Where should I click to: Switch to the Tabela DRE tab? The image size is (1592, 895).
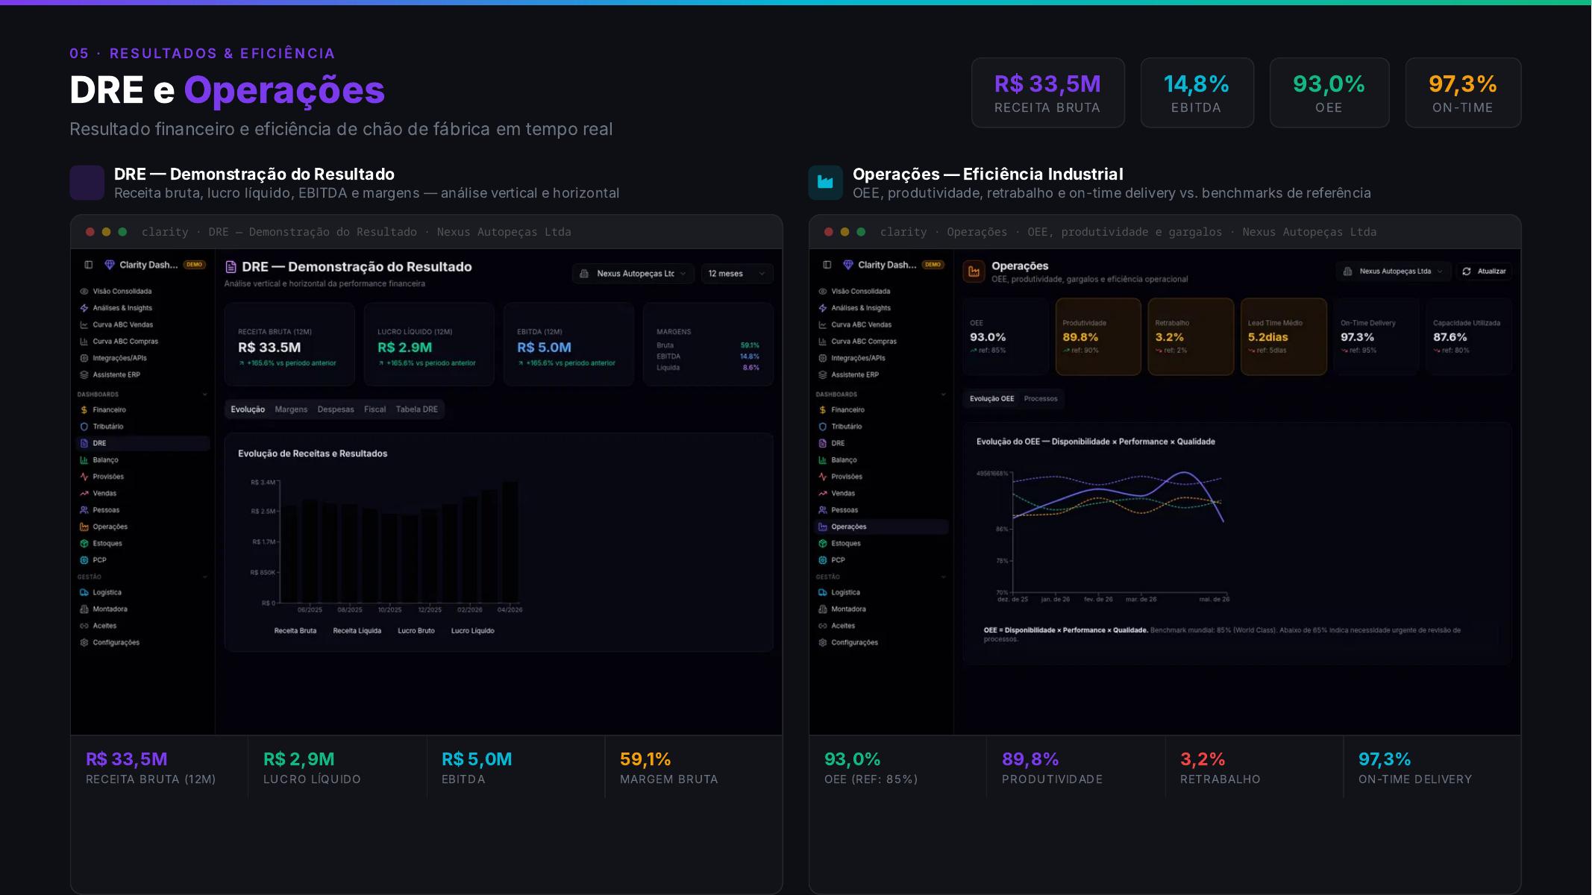[x=417, y=409]
